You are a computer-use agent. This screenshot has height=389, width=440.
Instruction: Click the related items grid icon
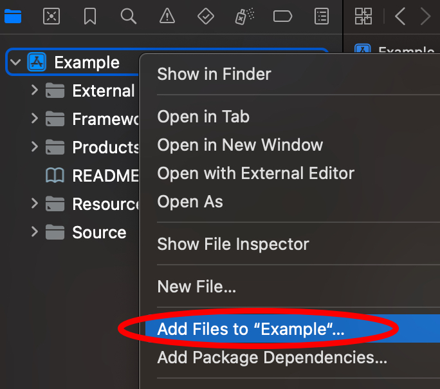pos(363,16)
